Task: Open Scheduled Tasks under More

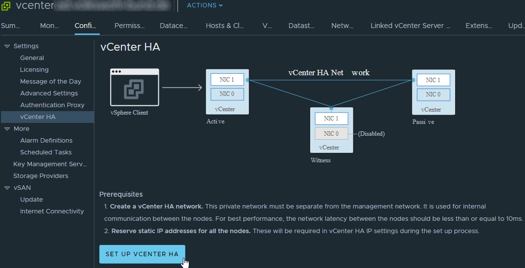Action: pos(46,152)
